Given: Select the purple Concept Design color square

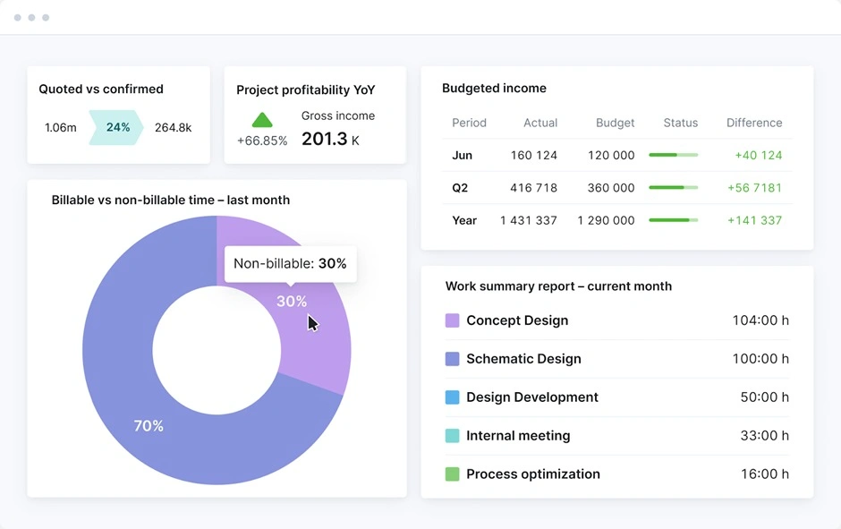Looking at the screenshot, I should [453, 320].
